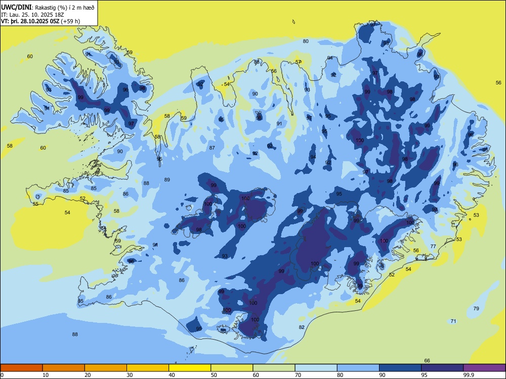The width and height of the screenshot is (506, 379).
Task: Click the amber 20–30 legend swatch
Action: pos(106,368)
